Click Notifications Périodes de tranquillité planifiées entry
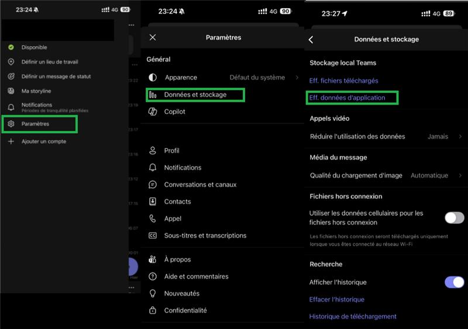Screen dimensions: 468x329 point(54,108)
